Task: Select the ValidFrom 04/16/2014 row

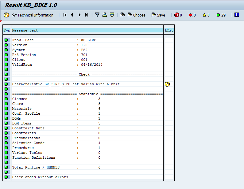Action: tap(87, 65)
